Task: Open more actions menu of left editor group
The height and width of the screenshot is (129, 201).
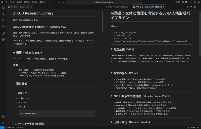Action: (x=101, y=7)
